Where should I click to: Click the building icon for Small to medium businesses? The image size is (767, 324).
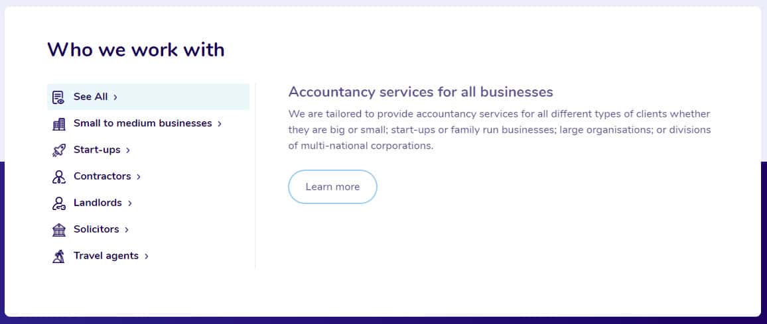click(58, 124)
